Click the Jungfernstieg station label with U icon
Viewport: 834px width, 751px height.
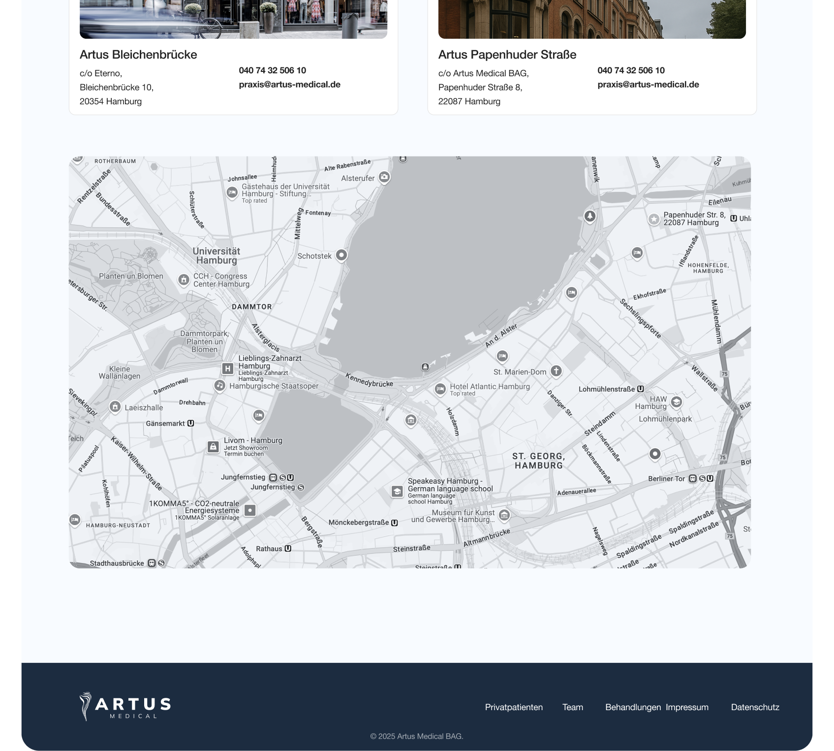[x=257, y=477]
